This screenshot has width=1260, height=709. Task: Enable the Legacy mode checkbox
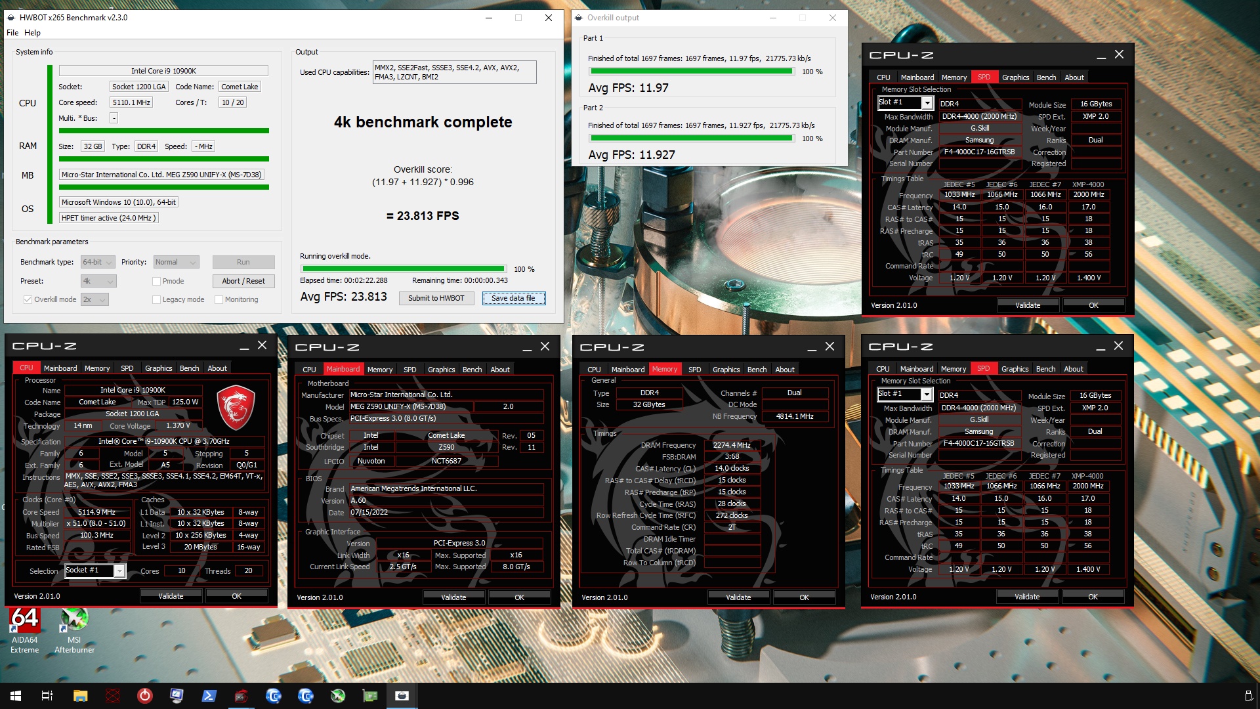tap(156, 299)
